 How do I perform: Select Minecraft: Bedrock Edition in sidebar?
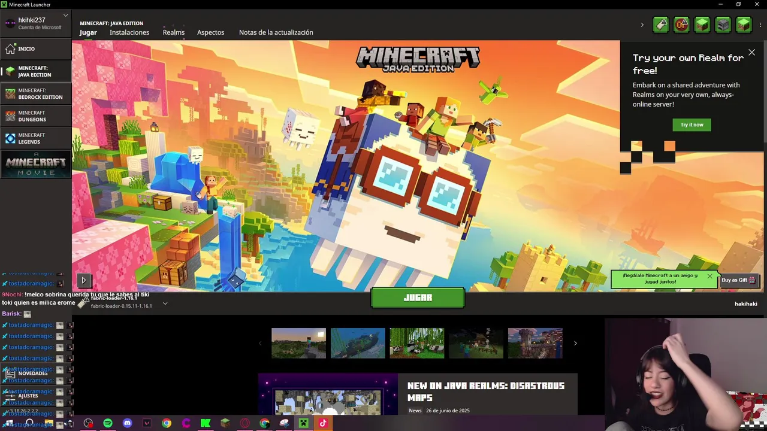pyautogui.click(x=36, y=93)
